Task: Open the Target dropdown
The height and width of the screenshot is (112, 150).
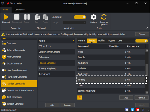Action: [74, 22]
